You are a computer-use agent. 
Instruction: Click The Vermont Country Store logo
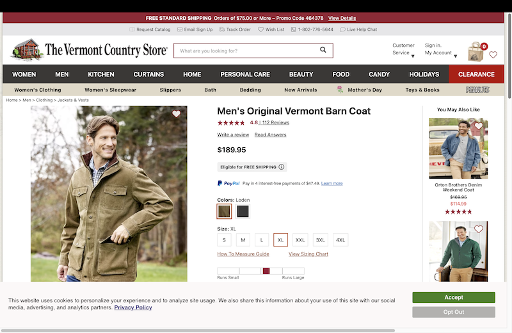[x=90, y=50]
